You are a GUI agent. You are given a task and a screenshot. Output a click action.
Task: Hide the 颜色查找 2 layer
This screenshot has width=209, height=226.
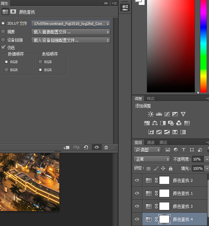[137, 180]
